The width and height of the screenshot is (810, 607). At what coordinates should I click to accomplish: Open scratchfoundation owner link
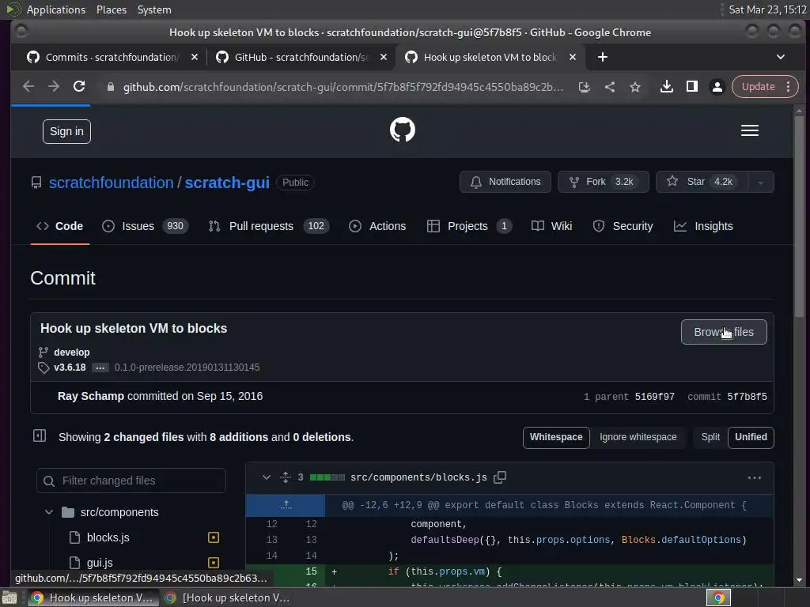(111, 183)
